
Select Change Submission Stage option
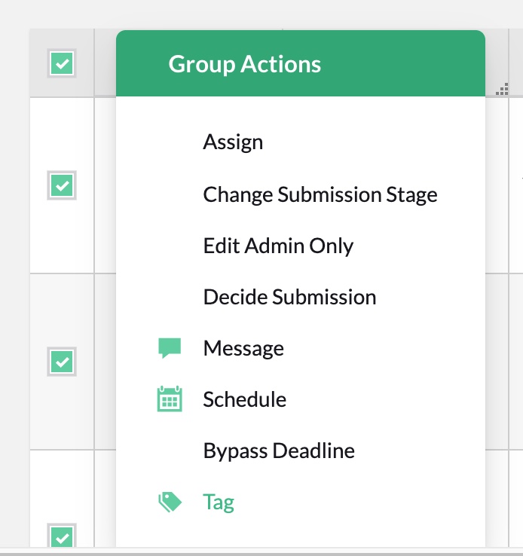pos(320,194)
